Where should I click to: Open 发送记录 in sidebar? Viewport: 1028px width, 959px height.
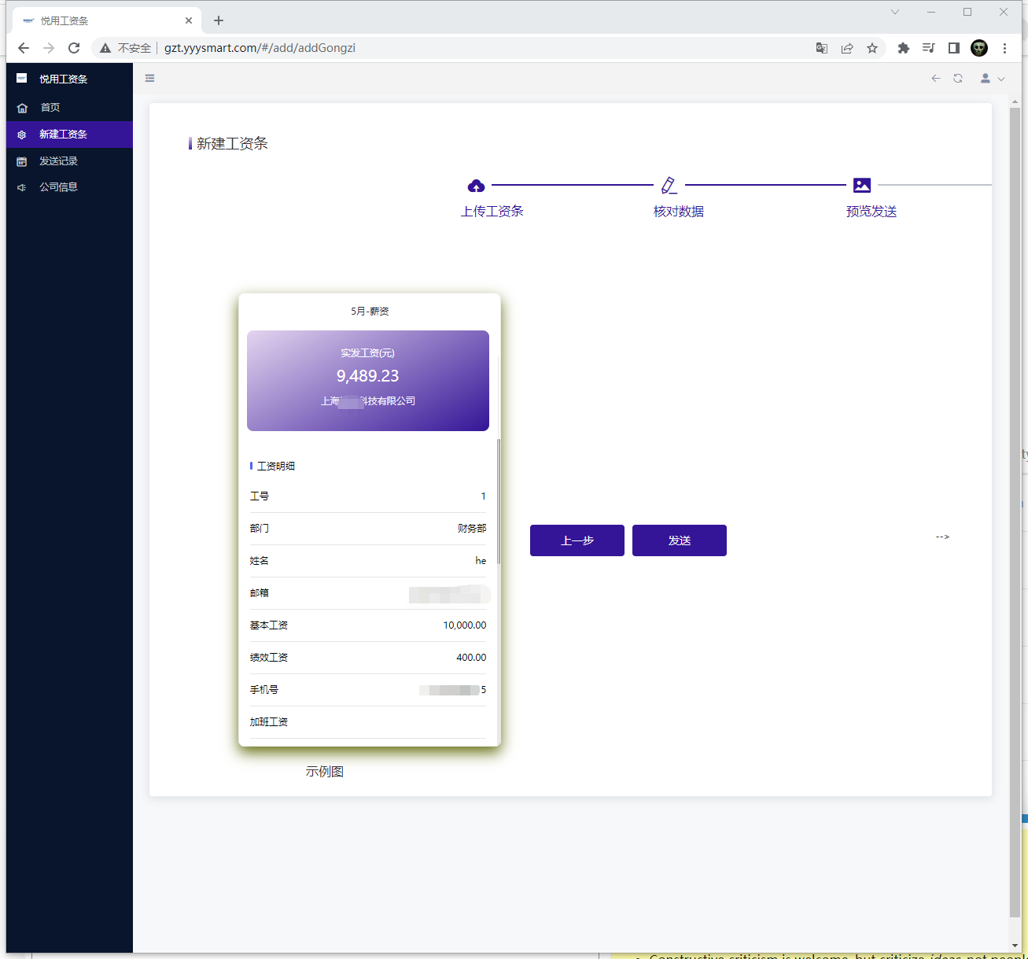pos(59,161)
